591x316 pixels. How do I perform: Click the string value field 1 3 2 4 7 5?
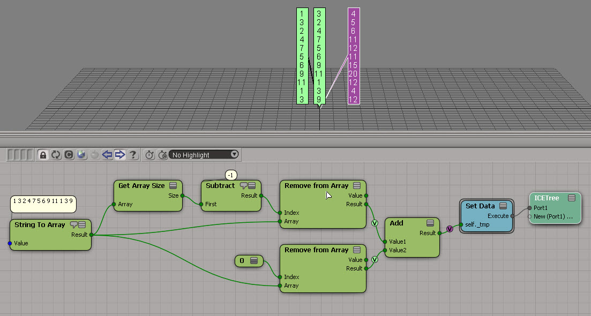coord(43,201)
